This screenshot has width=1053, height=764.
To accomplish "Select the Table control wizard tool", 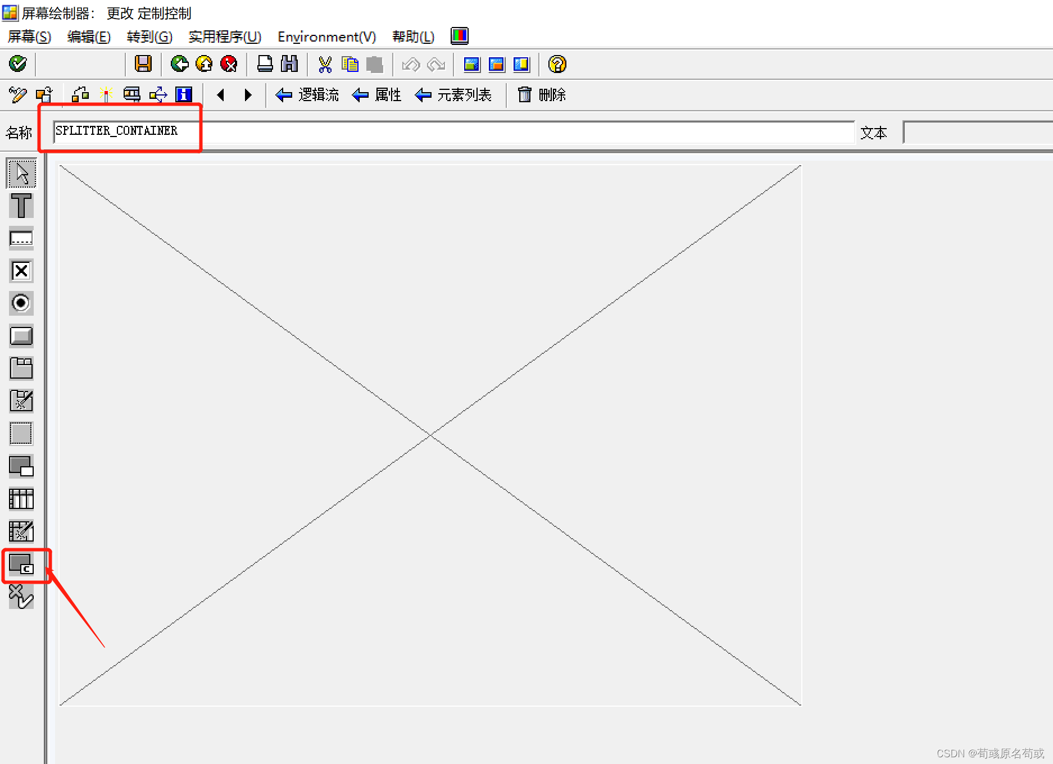I will (21, 531).
